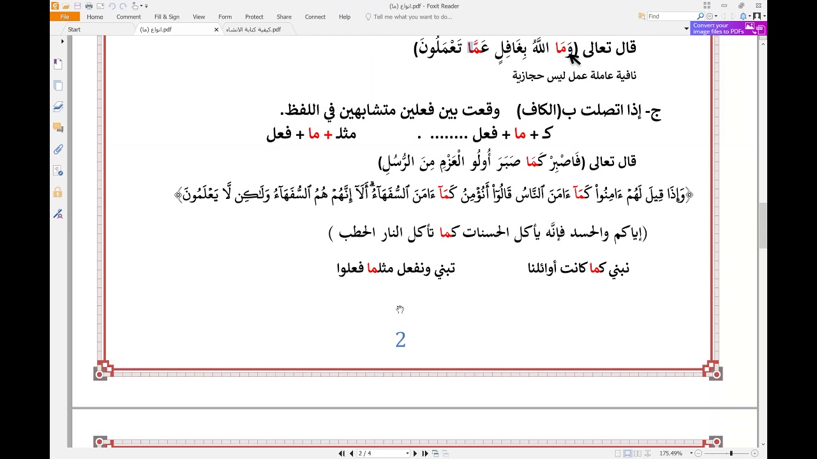
Task: Select single page view mode
Action: (618, 453)
